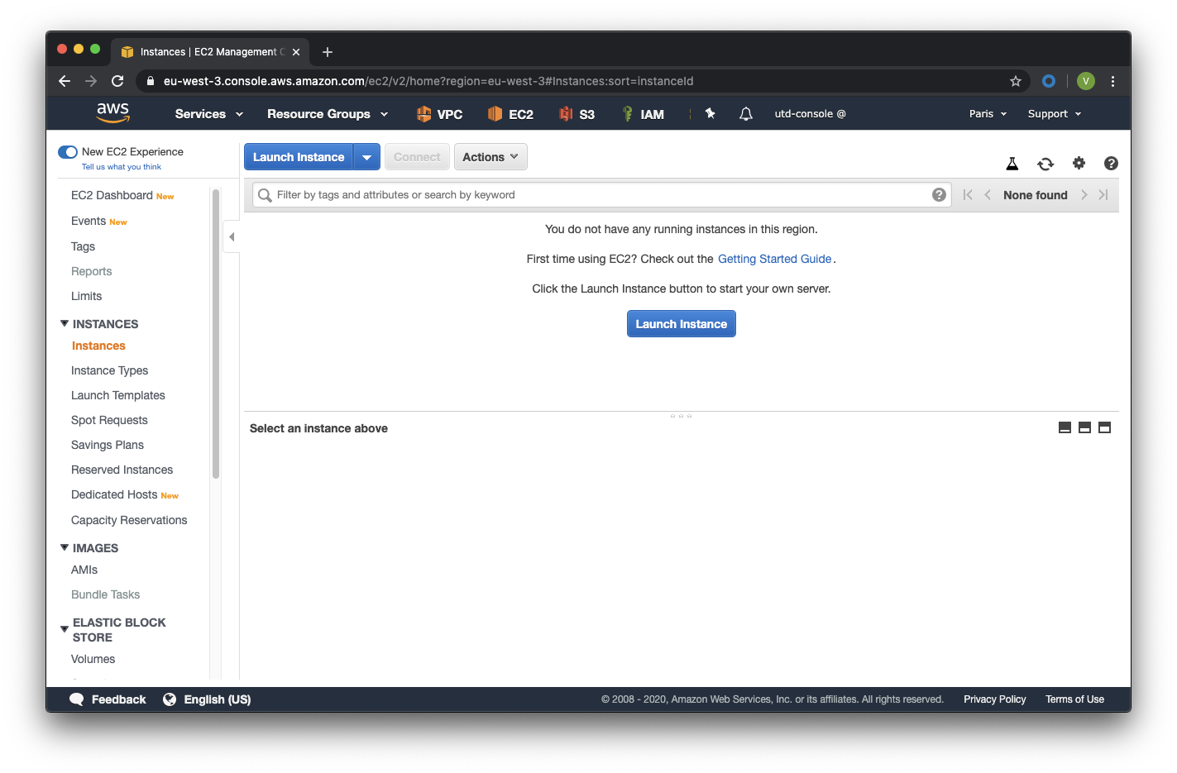Bookmark this page with star icon
The width and height of the screenshot is (1177, 773).
1016,81
